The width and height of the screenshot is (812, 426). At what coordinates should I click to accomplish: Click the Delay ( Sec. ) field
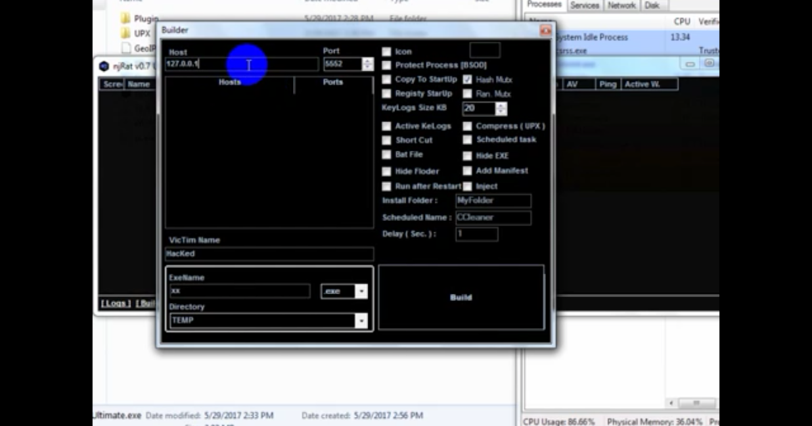click(476, 234)
